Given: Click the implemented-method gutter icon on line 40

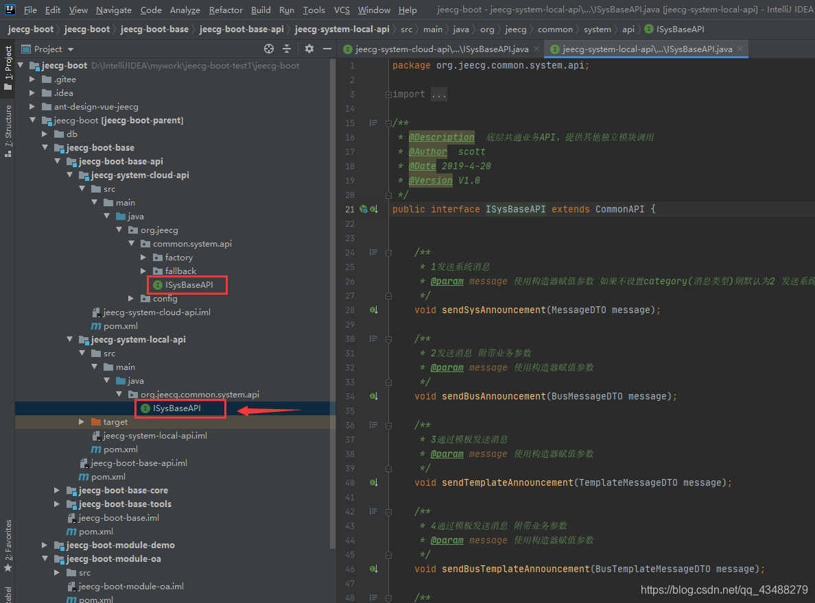Looking at the screenshot, I should tap(374, 482).
